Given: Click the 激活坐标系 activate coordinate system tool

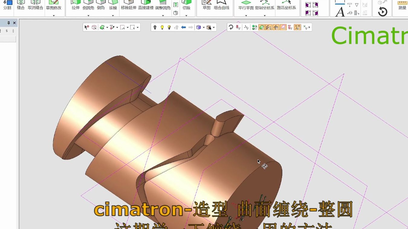Looking at the screenshot, I should (x=286, y=5).
